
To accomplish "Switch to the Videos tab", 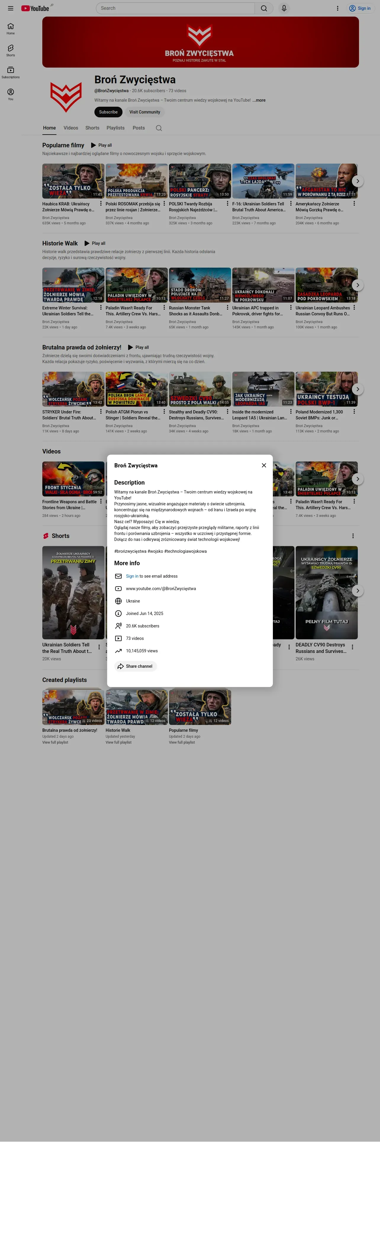I will click(70, 128).
